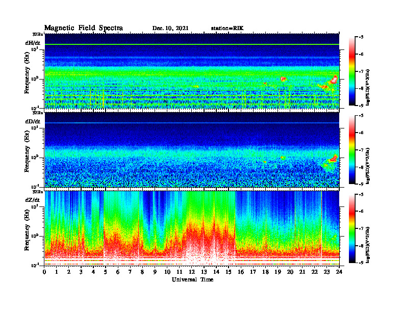Click hour tick label 12 on the time axis

point(192,272)
